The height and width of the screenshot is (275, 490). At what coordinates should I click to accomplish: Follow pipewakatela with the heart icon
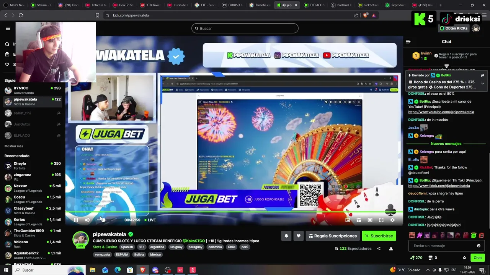tap(299, 236)
